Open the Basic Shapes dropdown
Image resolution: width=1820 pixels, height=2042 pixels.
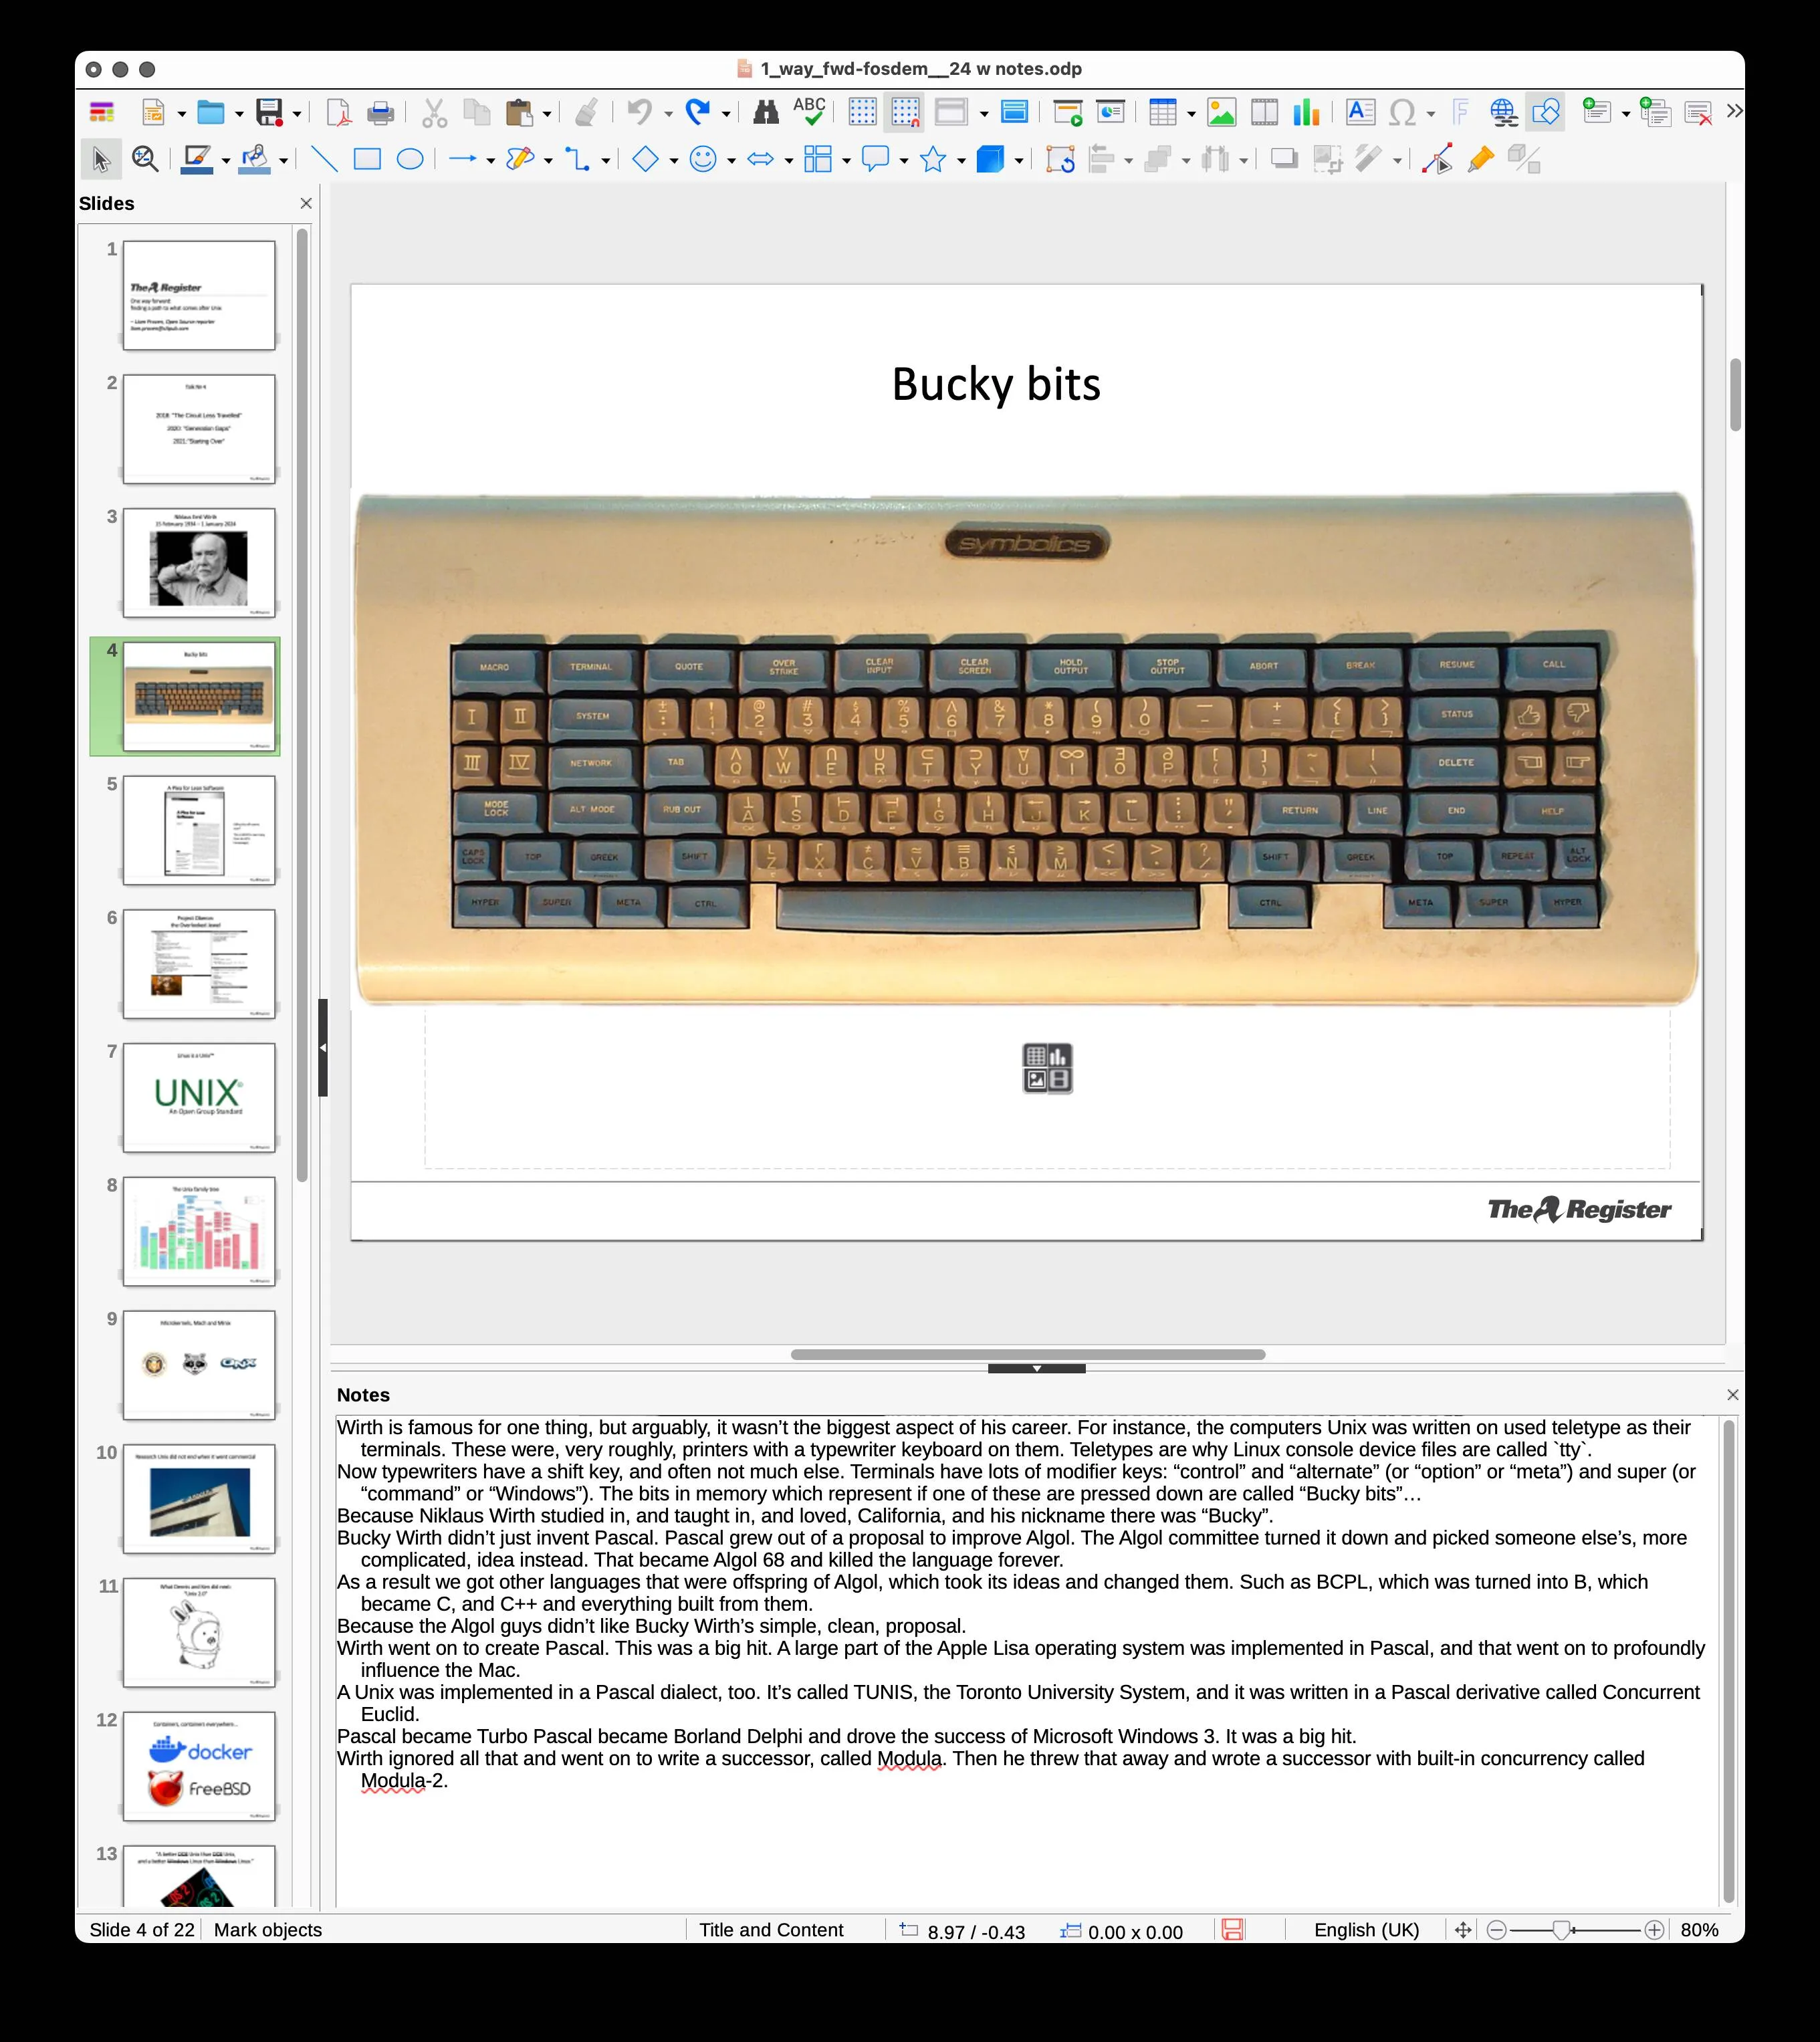pos(674,160)
